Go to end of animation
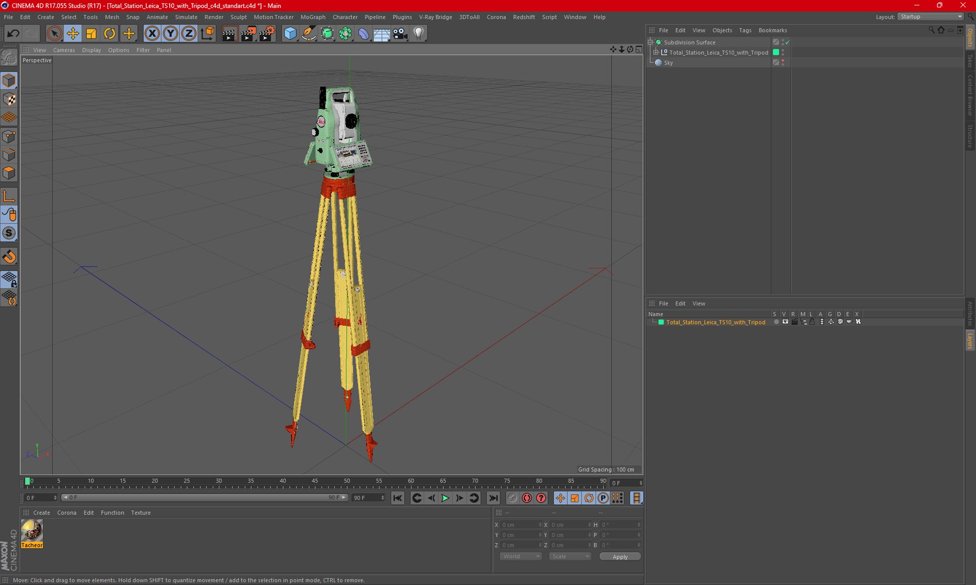 coord(493,498)
